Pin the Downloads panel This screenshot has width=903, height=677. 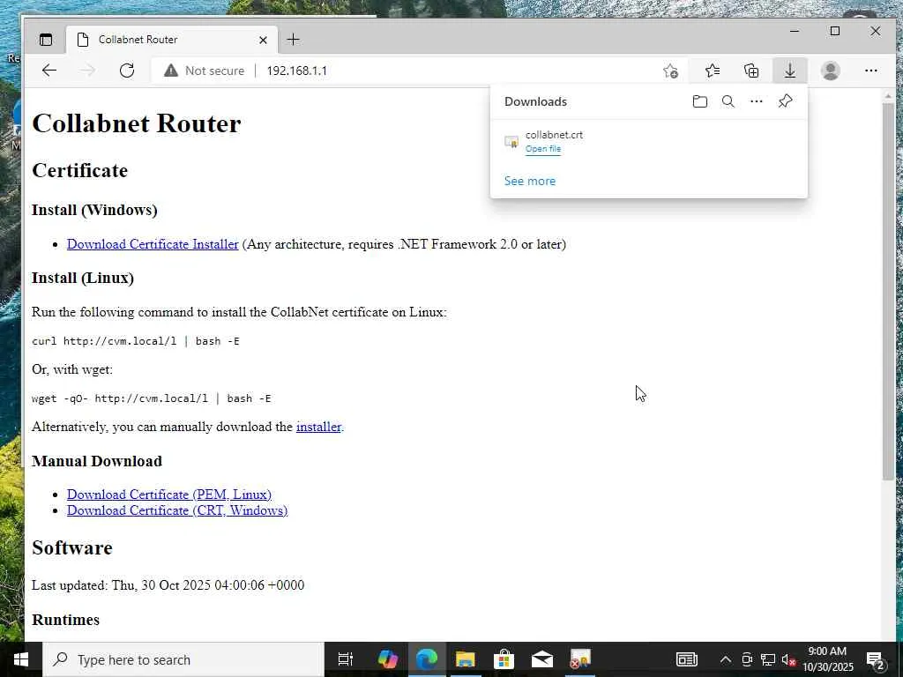coord(785,102)
